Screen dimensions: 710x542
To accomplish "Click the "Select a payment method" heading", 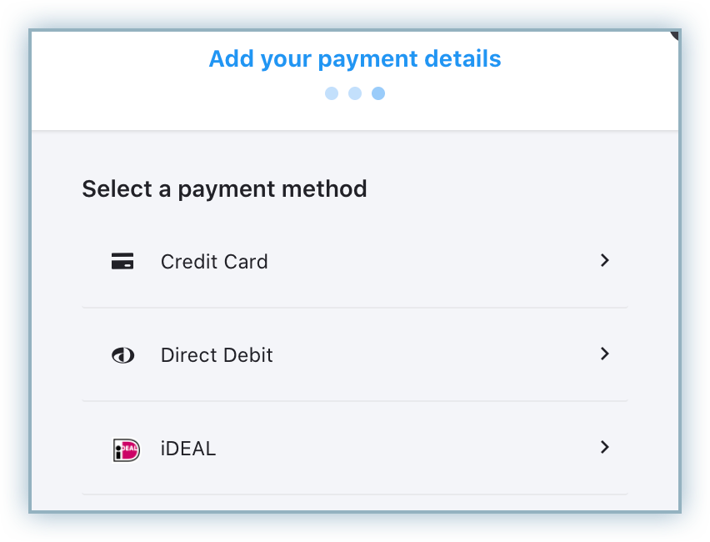I will pyautogui.click(x=224, y=188).
